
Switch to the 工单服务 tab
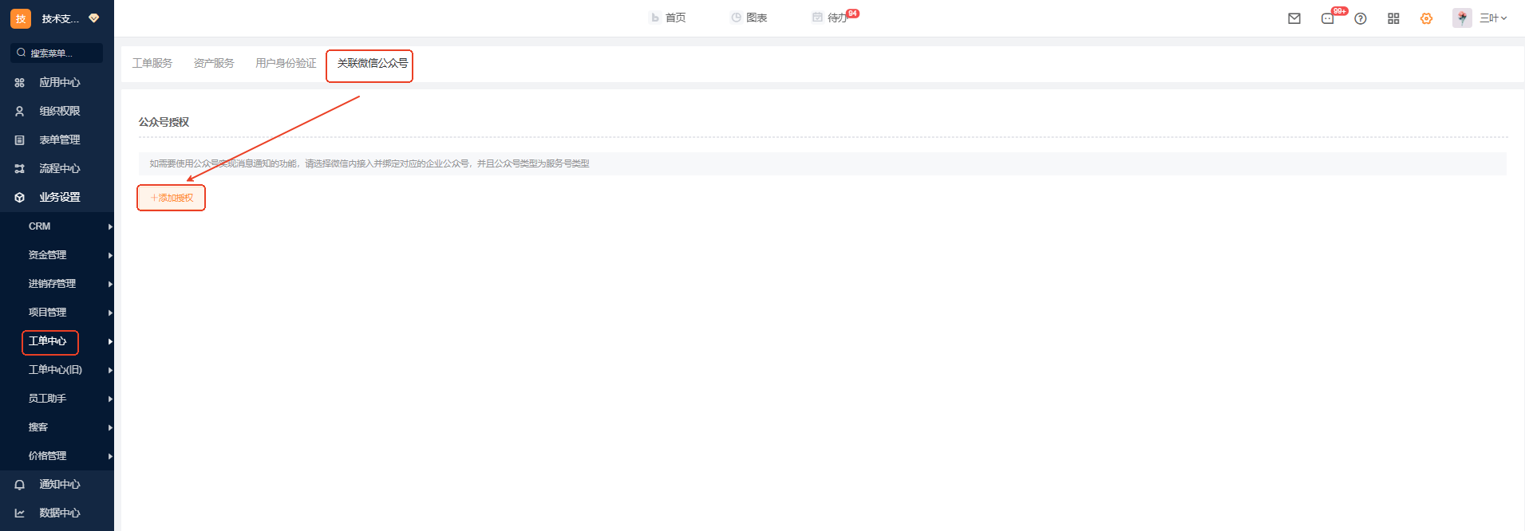point(152,64)
